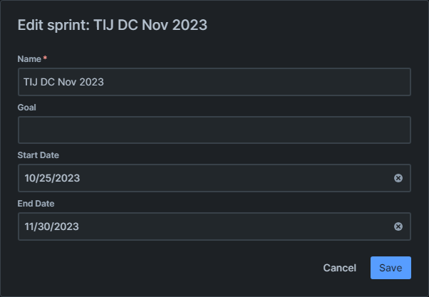Image resolution: width=429 pixels, height=297 pixels.
Task: Click the word 'Nov' in the Name field
Action: [x=67, y=82]
